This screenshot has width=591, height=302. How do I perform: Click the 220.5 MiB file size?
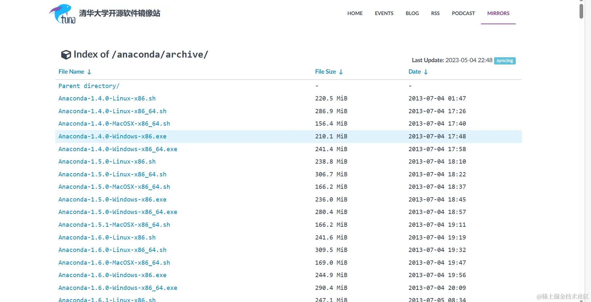click(331, 98)
